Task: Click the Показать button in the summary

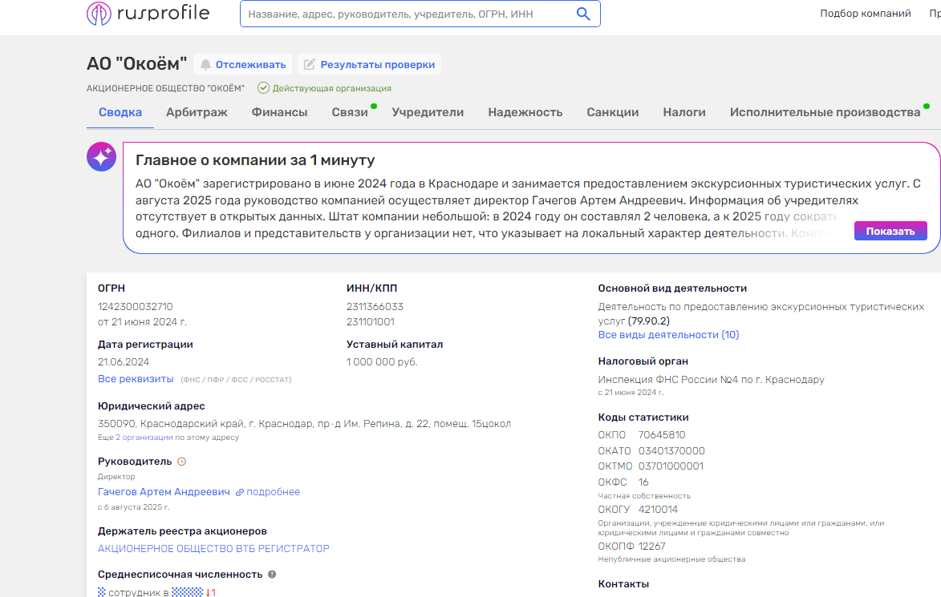Action: (x=890, y=231)
